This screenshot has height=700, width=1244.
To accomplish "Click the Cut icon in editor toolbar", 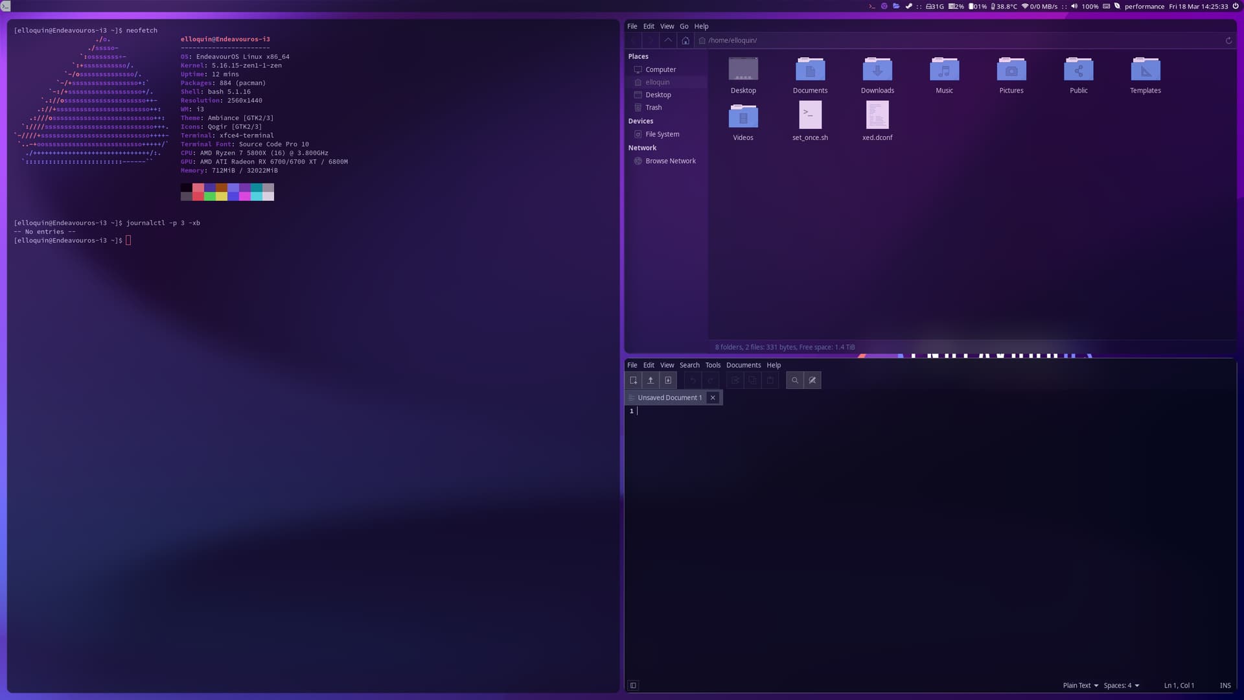I will [735, 380].
